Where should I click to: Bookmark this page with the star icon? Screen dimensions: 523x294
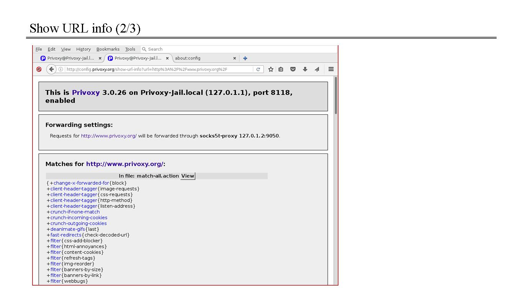[271, 69]
